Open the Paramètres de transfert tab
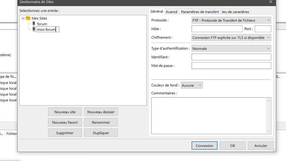 click(200, 12)
